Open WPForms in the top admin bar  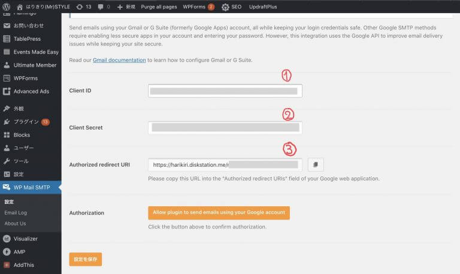coord(194,7)
